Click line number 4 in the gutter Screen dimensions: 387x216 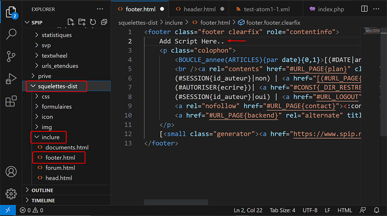pos(130,60)
